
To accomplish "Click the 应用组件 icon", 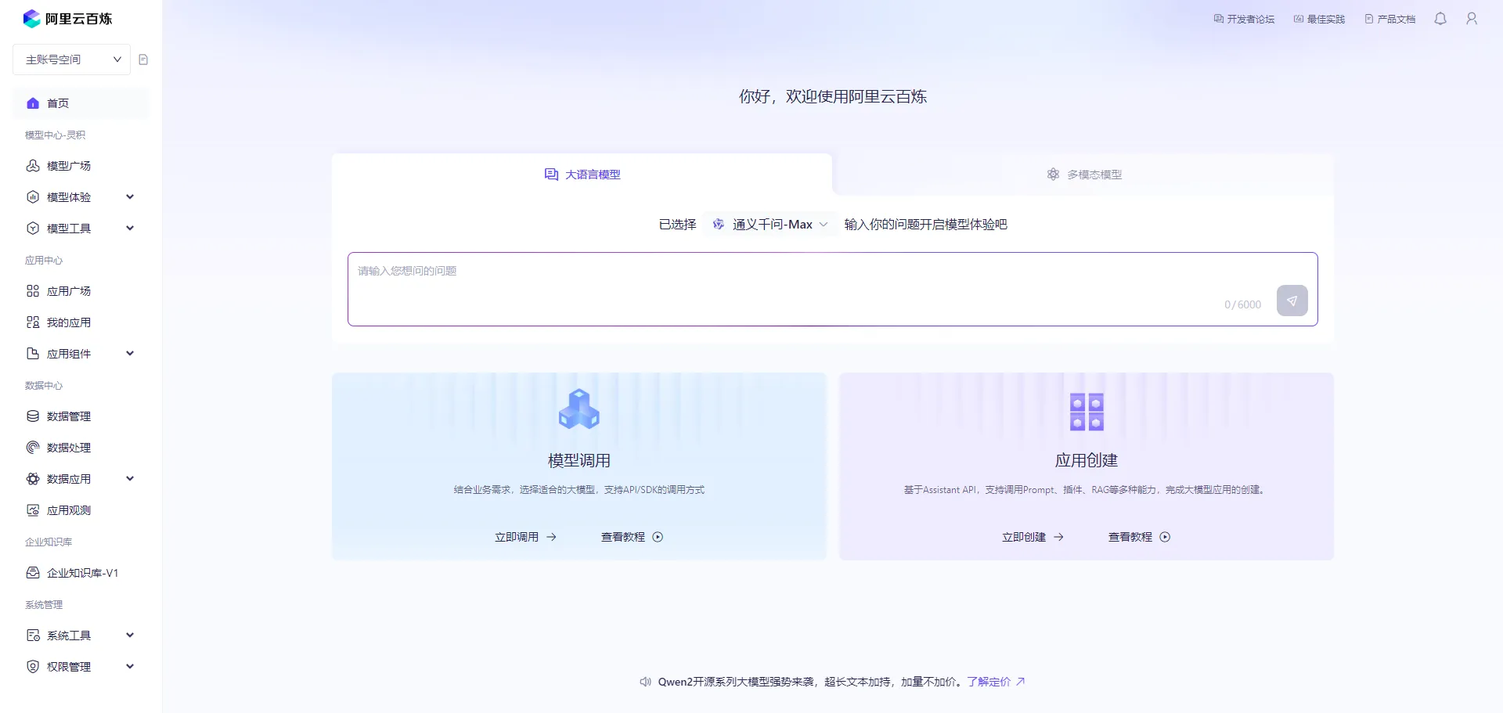I will click(x=33, y=354).
